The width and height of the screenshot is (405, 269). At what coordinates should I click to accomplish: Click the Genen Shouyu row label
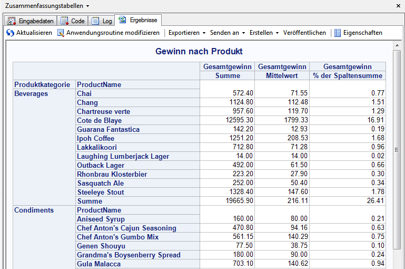[101, 246]
